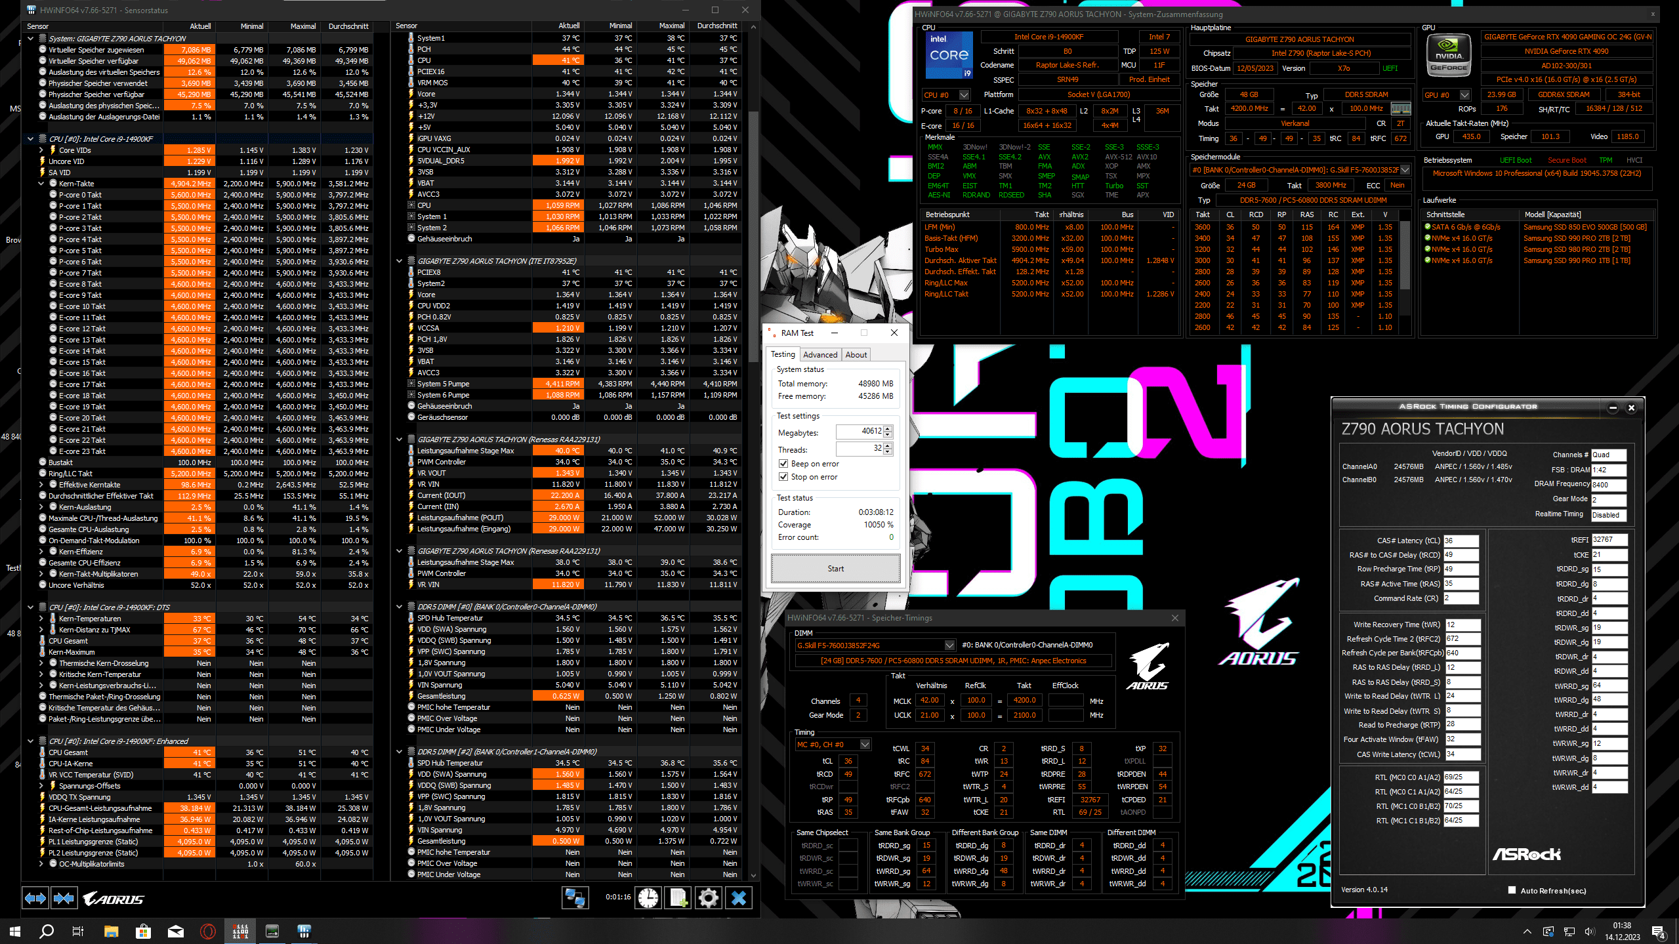
Task: Switch to the HWiNFO64 taskbar icon
Action: pyautogui.click(x=304, y=931)
